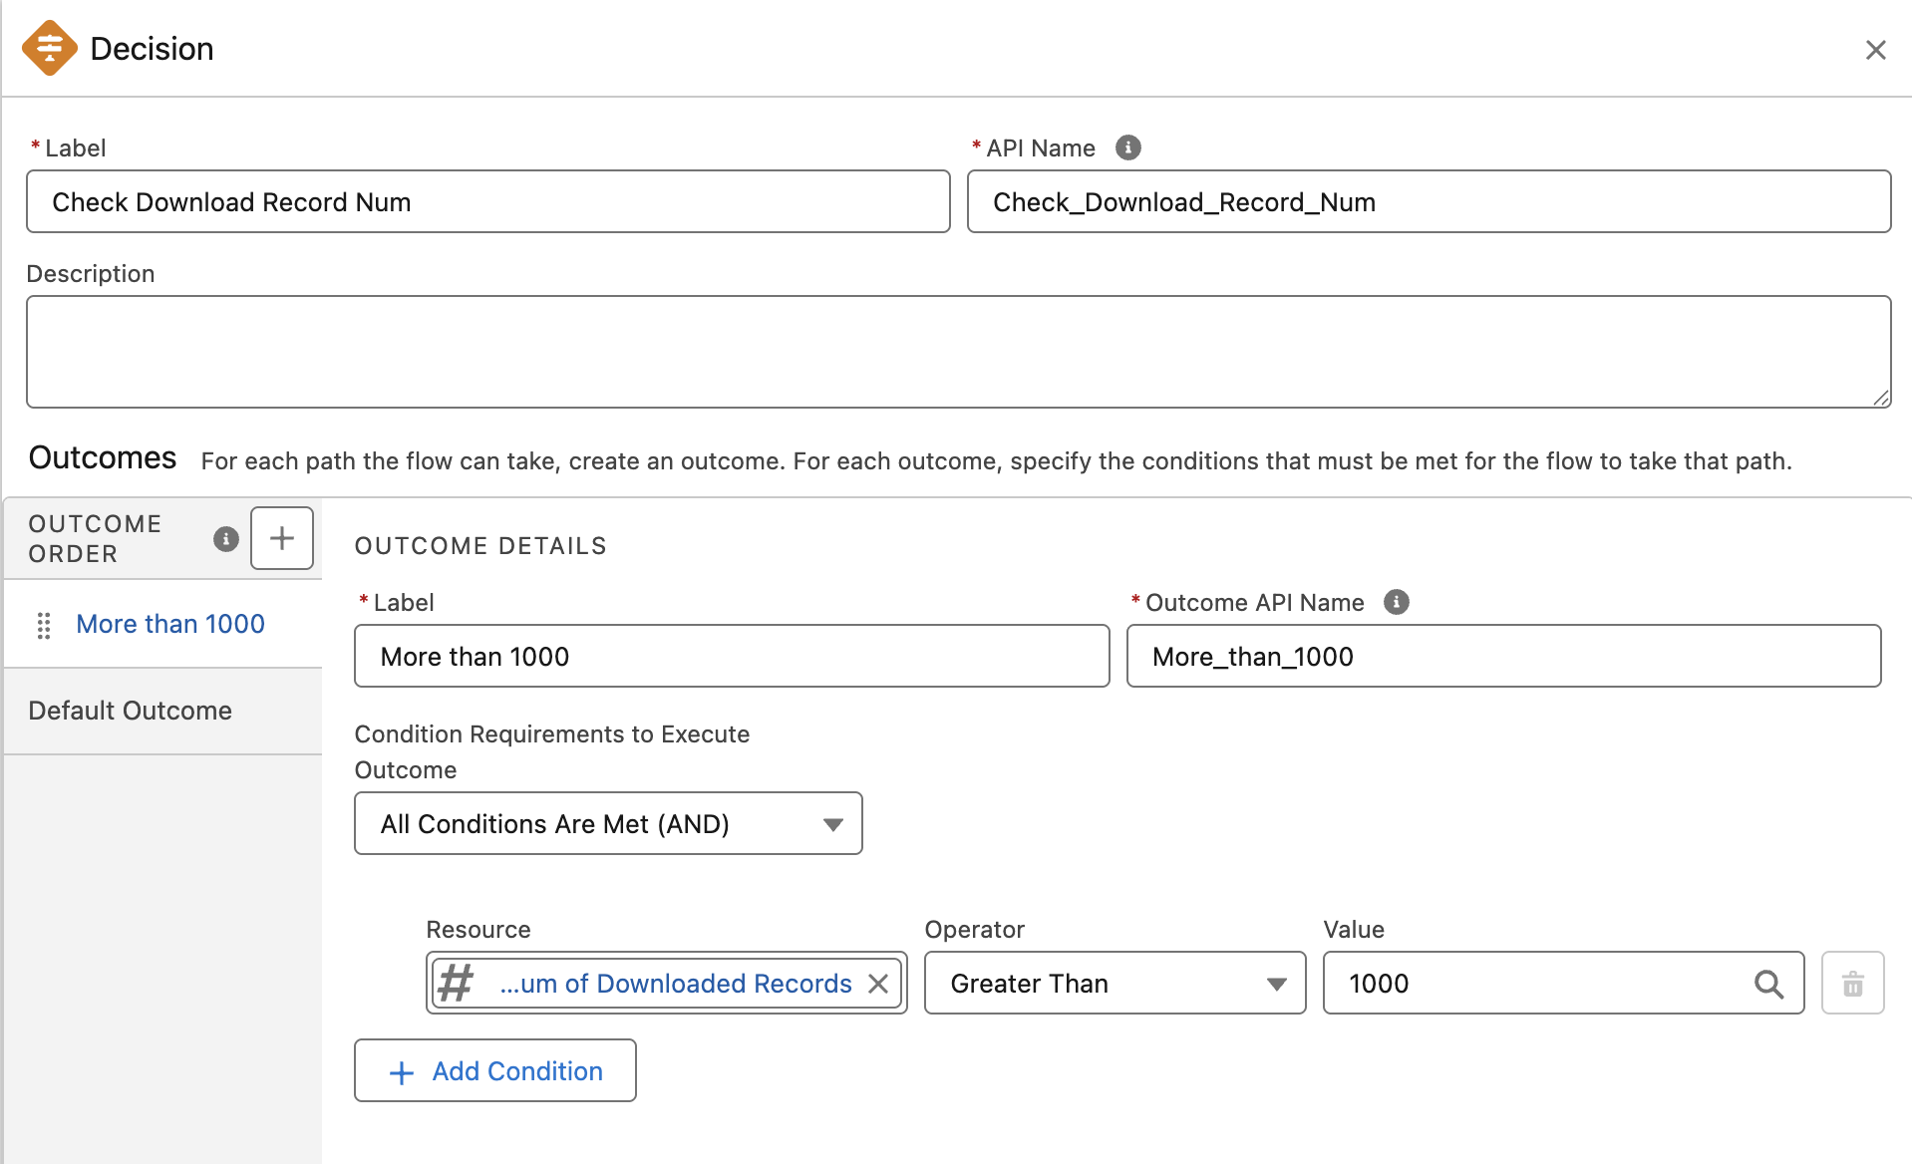Click the search icon in Value field

(x=1768, y=984)
